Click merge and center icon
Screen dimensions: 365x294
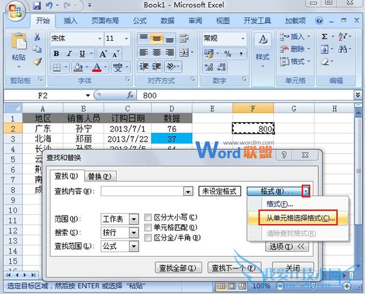tap(184, 52)
